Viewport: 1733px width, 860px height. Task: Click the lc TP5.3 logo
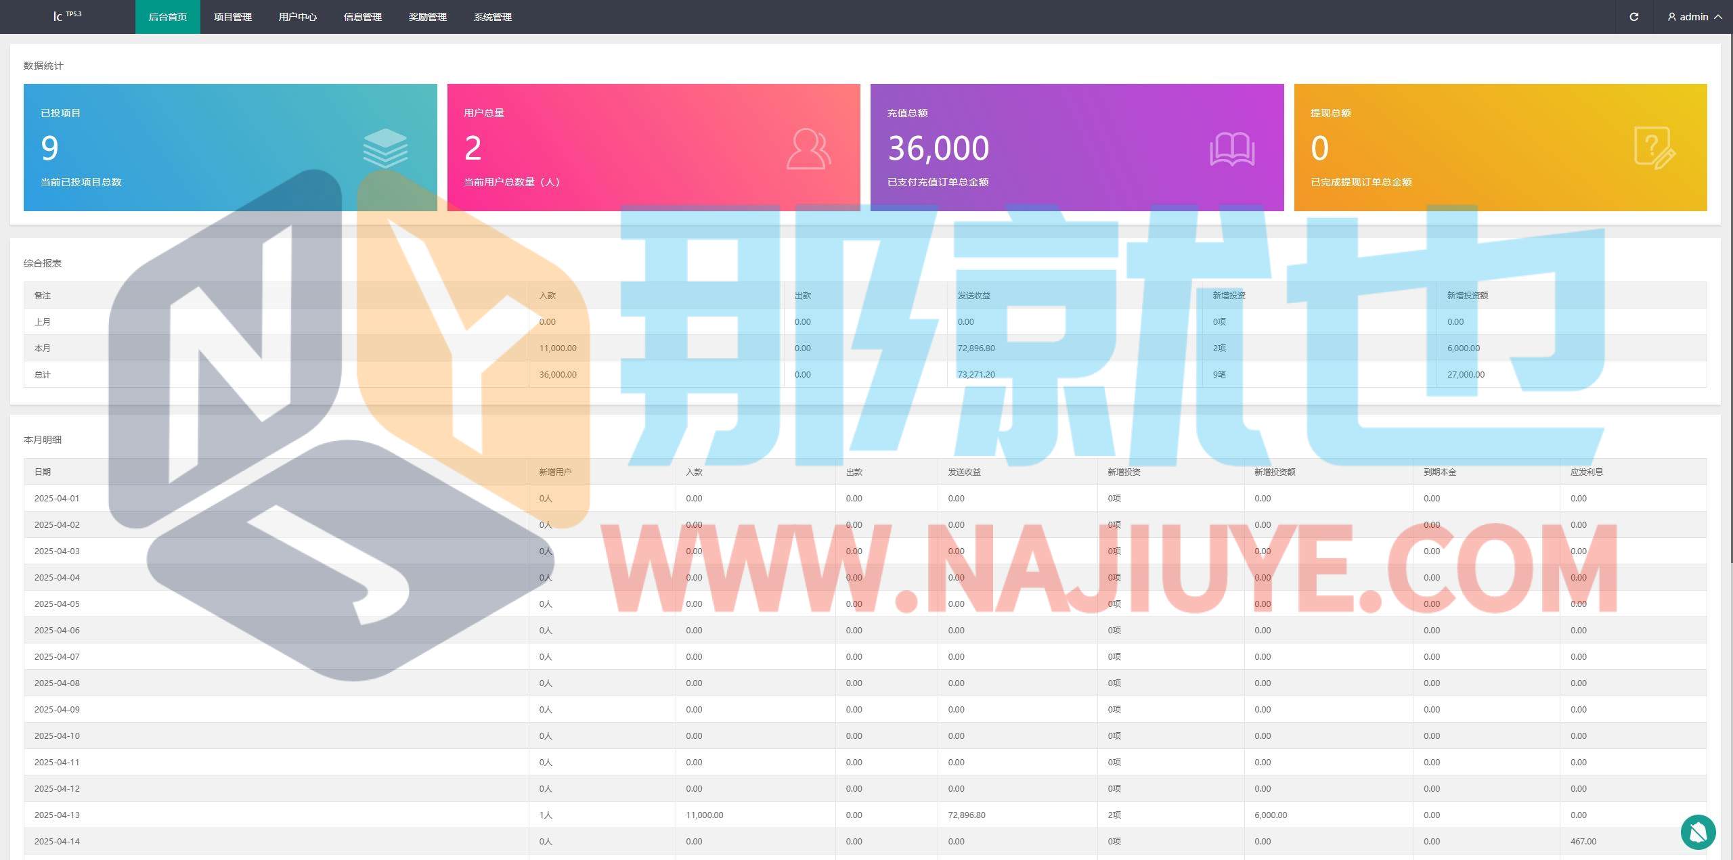tap(67, 16)
